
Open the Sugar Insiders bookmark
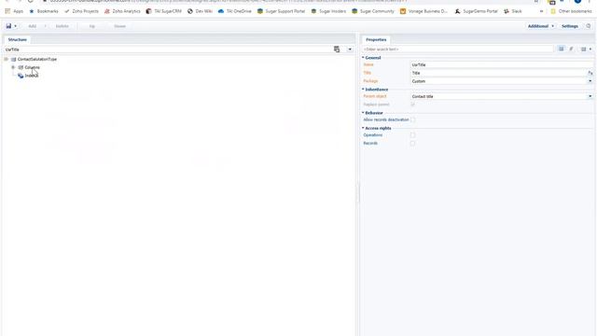coord(328,11)
